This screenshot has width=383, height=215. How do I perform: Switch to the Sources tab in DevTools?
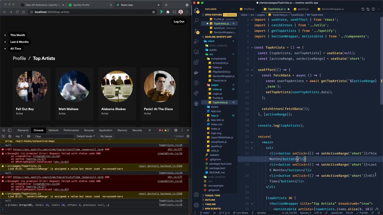click(x=89, y=130)
